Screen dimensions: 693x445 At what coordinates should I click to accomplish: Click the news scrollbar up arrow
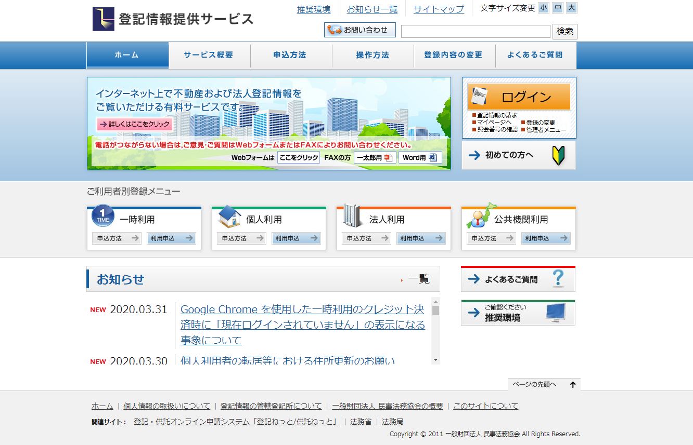436,301
